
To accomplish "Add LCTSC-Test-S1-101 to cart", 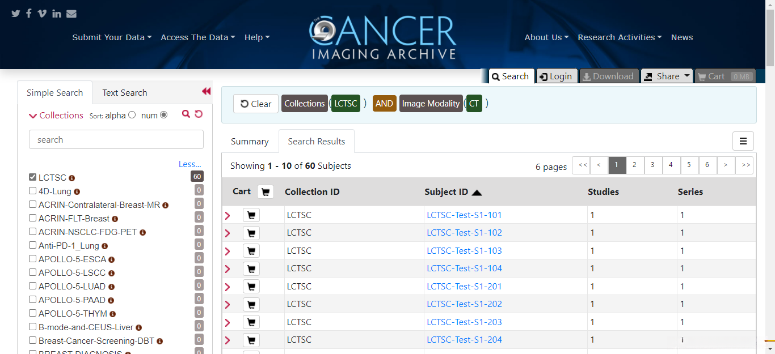I will click(x=251, y=215).
